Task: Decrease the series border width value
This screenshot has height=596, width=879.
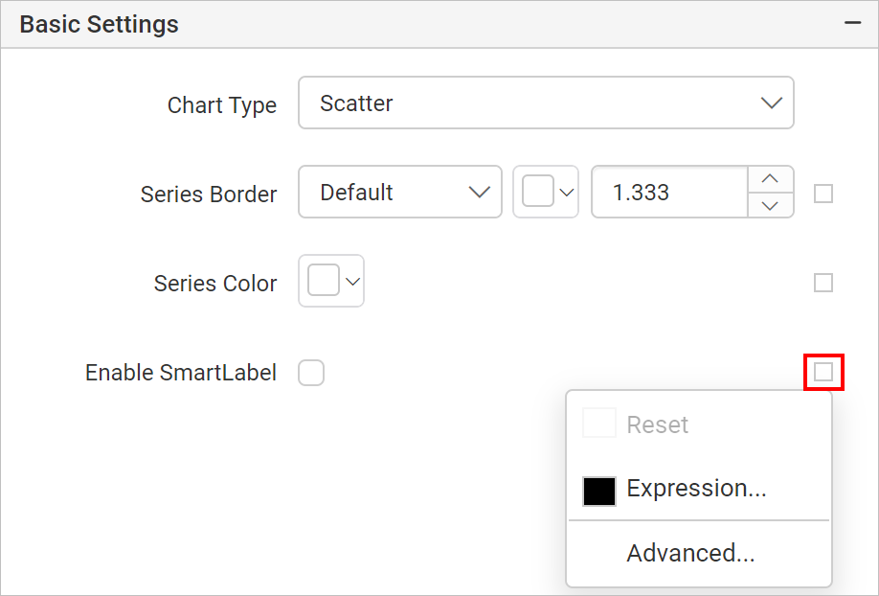Action: (770, 205)
